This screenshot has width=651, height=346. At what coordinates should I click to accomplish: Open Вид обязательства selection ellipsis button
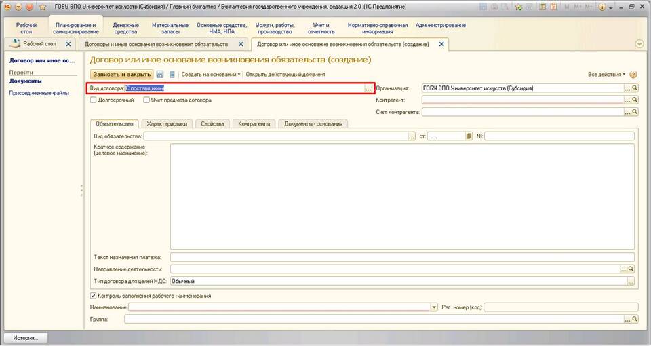412,136
